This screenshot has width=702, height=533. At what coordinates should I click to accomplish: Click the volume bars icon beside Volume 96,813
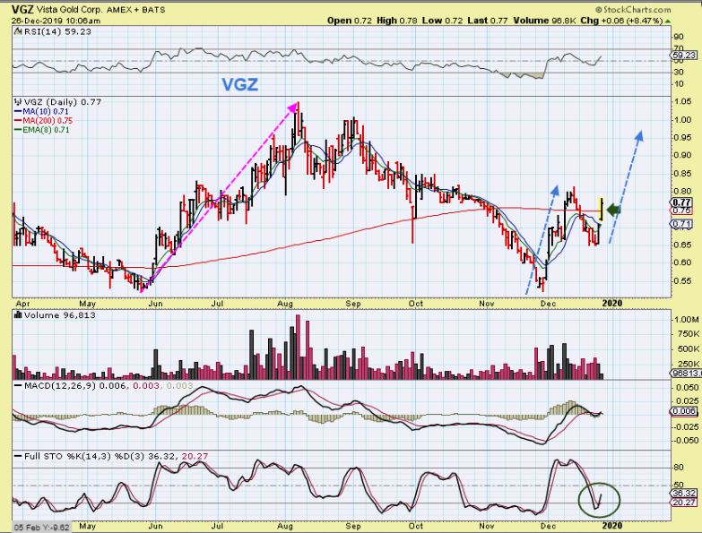(18, 314)
